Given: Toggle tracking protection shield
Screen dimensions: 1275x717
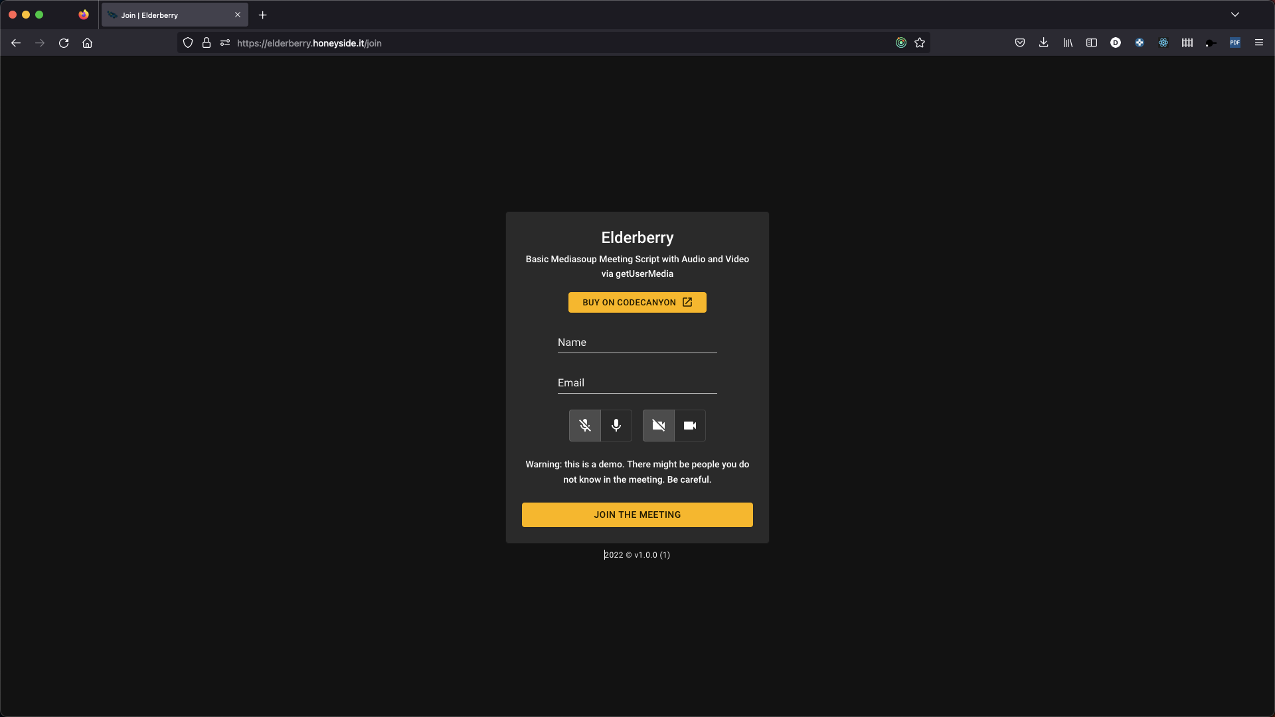Looking at the screenshot, I should click(x=188, y=42).
